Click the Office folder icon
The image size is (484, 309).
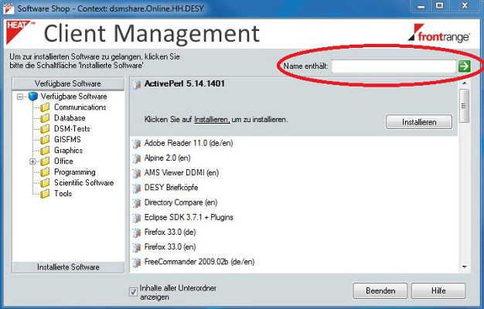tap(45, 161)
